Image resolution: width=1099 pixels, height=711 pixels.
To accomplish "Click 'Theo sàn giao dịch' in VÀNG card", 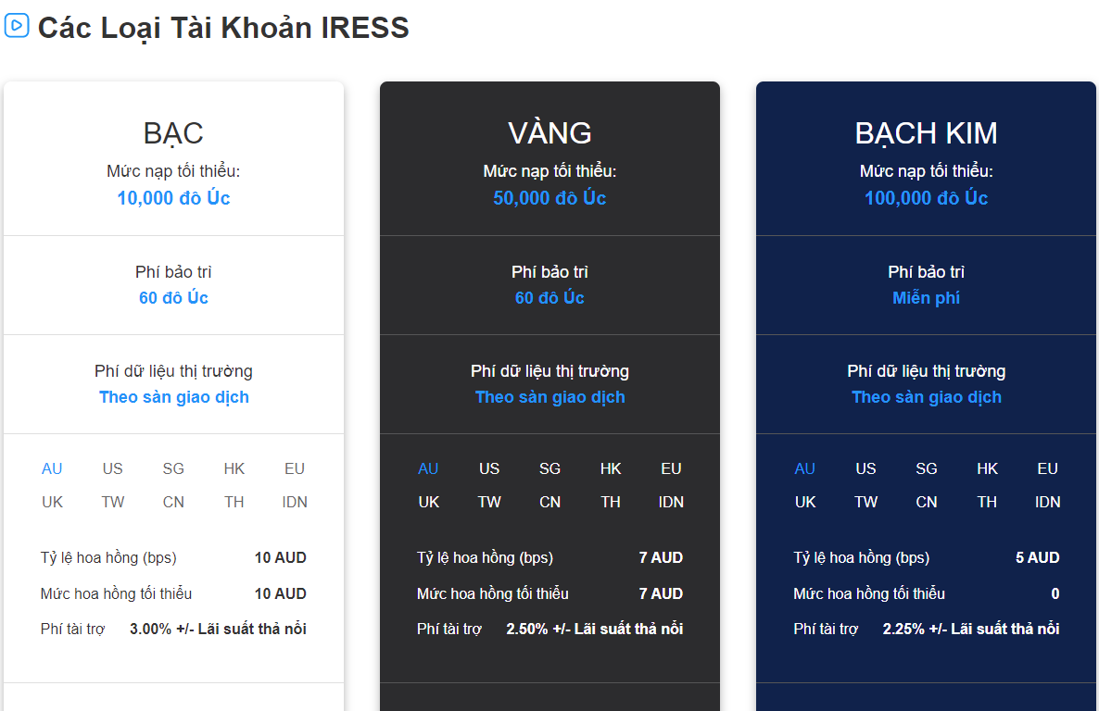I will [550, 397].
